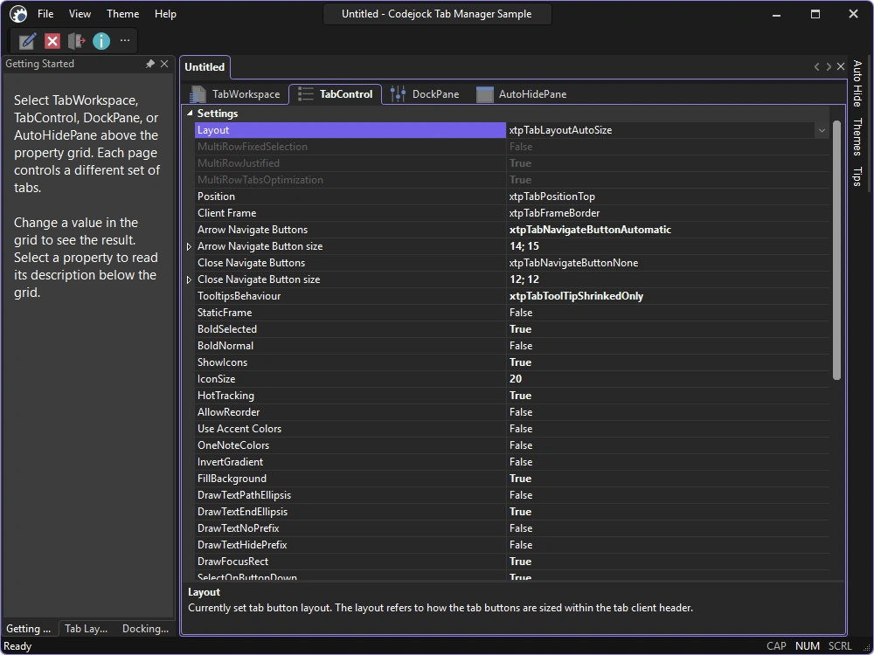Switch to the DockPane page
This screenshot has width=874, height=655.
coord(425,94)
